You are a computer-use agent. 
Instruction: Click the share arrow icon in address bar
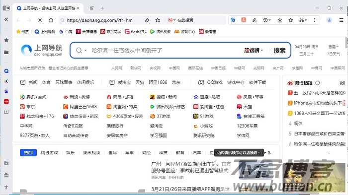(x=147, y=20)
